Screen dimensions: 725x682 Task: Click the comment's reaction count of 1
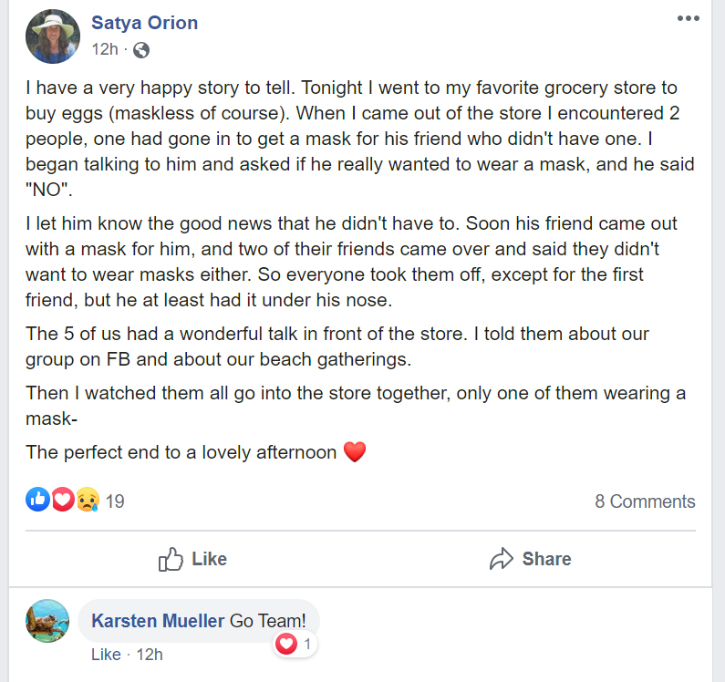pos(307,645)
